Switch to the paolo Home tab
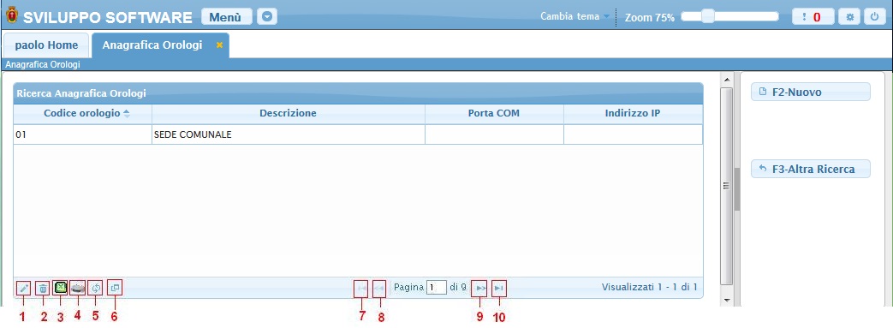893x328 pixels. click(x=46, y=45)
